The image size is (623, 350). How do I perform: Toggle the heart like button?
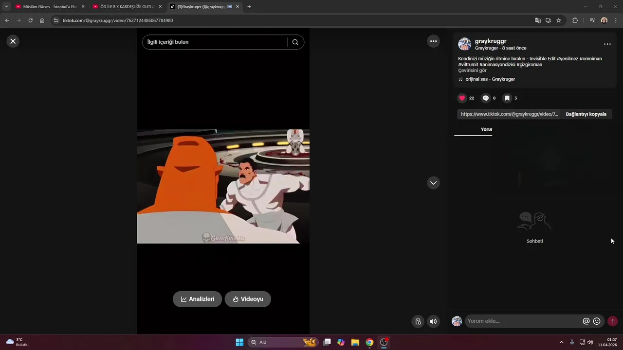tap(462, 98)
